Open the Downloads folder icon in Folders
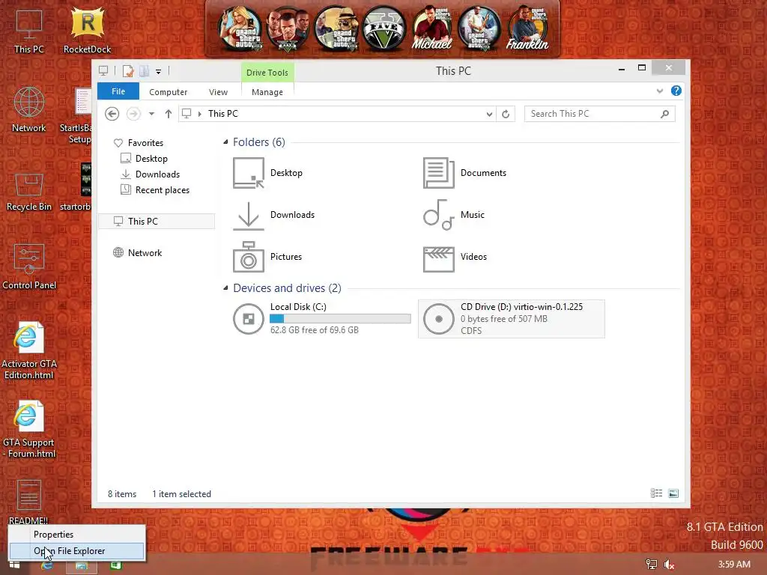This screenshot has height=575, width=767. pyautogui.click(x=249, y=215)
